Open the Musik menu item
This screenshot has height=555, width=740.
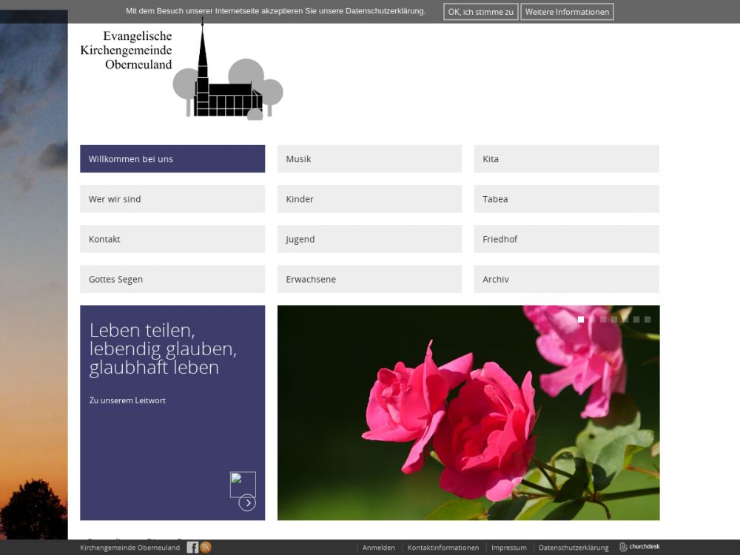369,159
